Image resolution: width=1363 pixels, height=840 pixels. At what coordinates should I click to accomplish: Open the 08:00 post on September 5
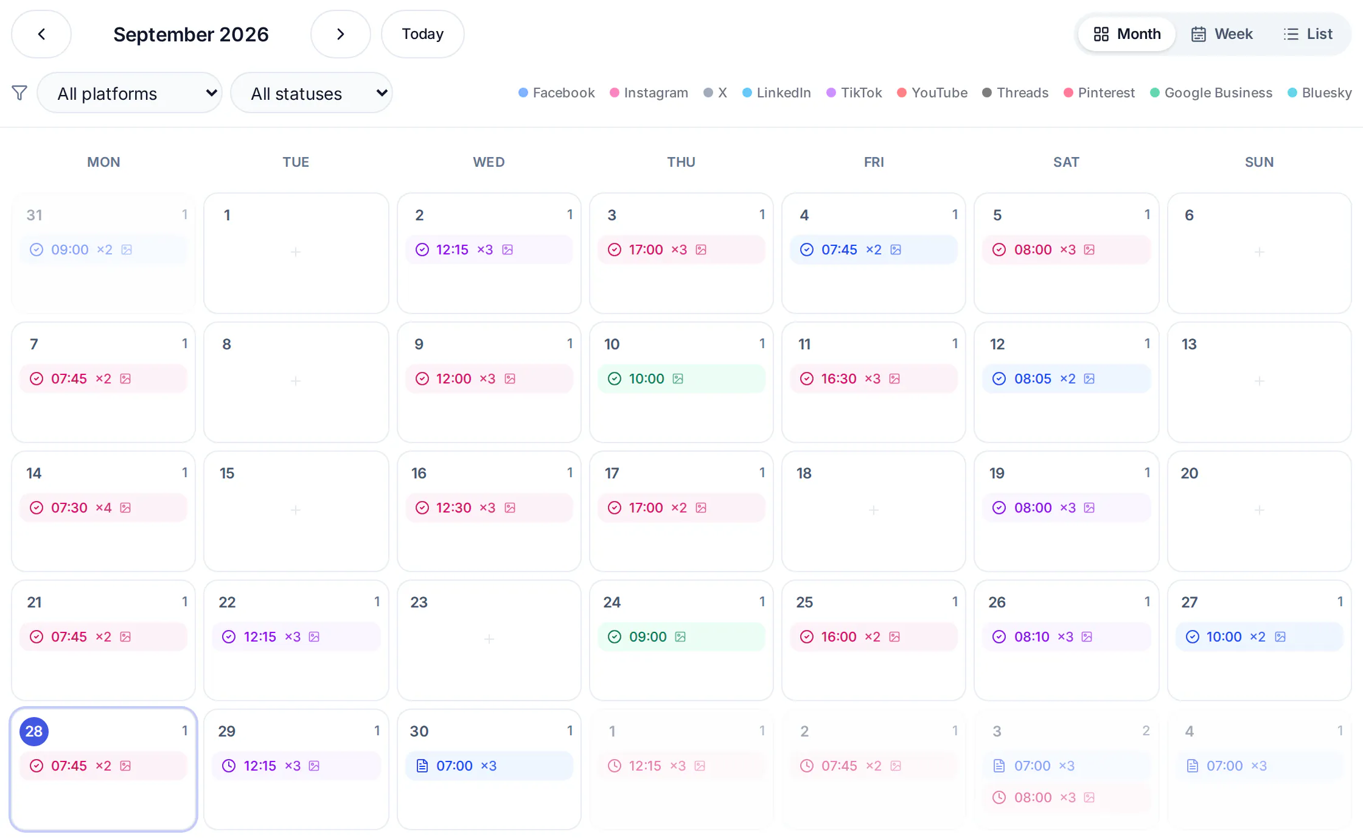pyautogui.click(x=1067, y=250)
